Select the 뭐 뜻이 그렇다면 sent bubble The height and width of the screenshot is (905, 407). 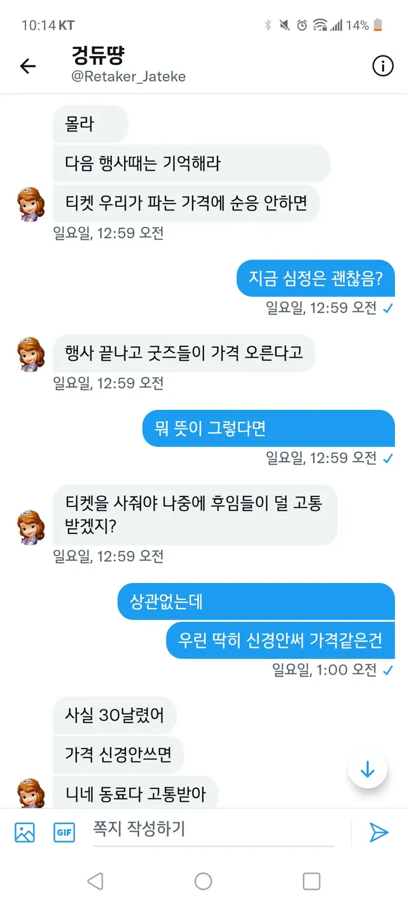(268, 428)
